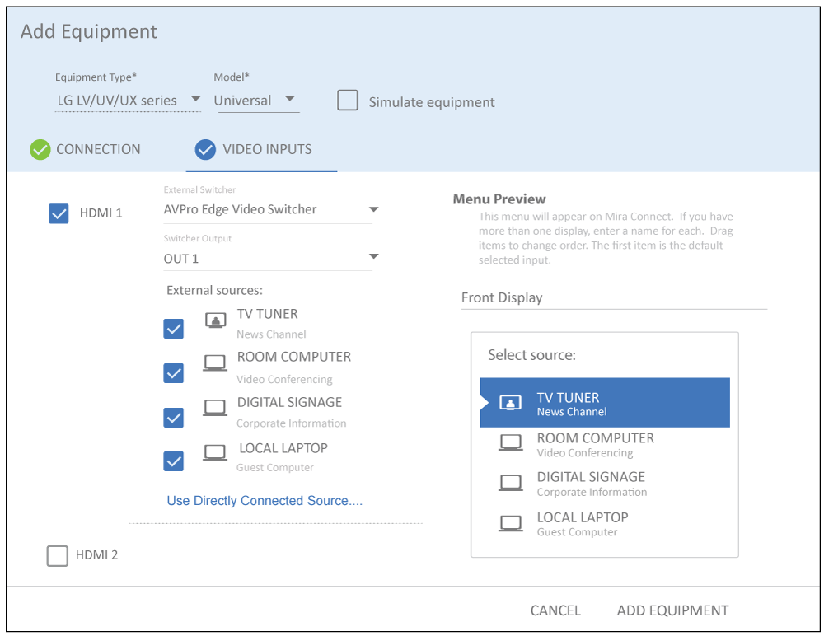Click the Room Computer icon in the menu preview
The image size is (824, 636).
(511, 443)
